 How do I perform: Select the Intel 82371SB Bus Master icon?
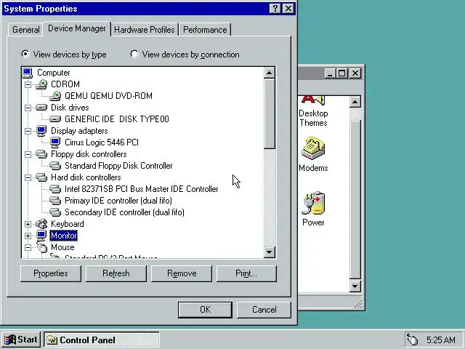tap(55, 189)
